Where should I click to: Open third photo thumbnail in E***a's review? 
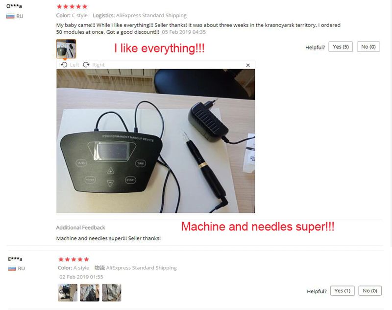pos(112,292)
